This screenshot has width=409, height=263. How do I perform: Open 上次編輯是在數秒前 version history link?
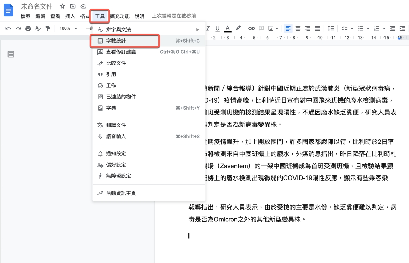click(174, 16)
